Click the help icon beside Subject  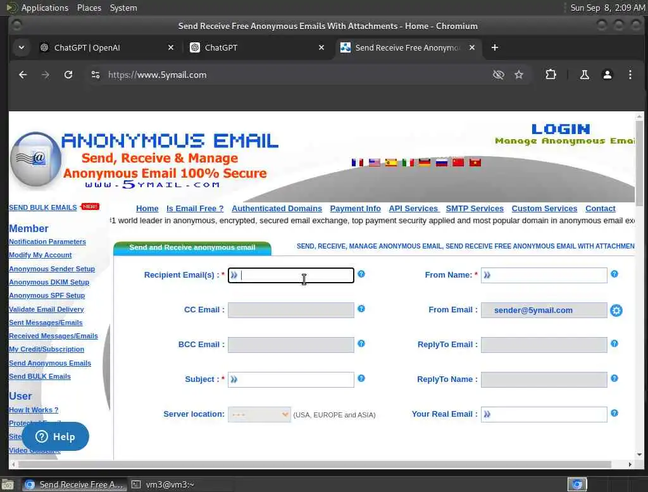(361, 378)
